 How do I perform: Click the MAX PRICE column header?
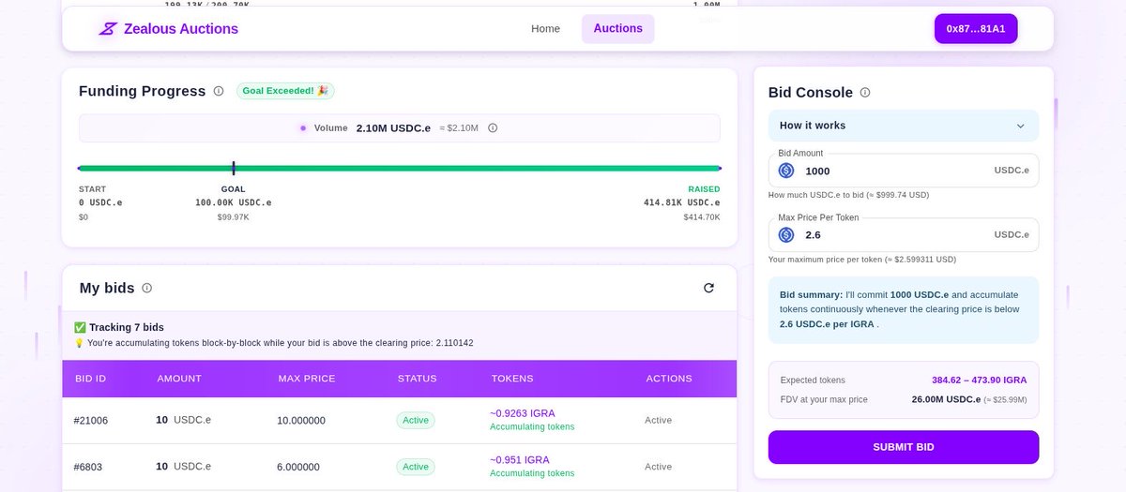[x=307, y=379]
